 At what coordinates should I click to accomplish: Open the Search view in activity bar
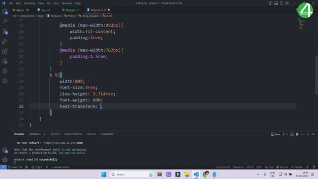5,21
